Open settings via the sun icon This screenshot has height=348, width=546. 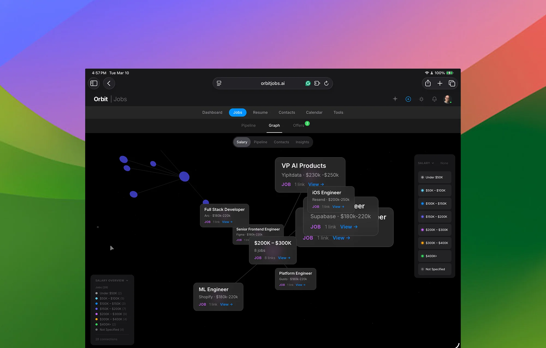pyautogui.click(x=421, y=99)
